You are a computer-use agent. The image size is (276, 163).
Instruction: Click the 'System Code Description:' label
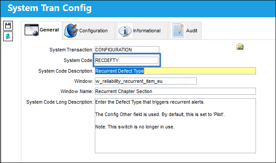click(x=66, y=71)
